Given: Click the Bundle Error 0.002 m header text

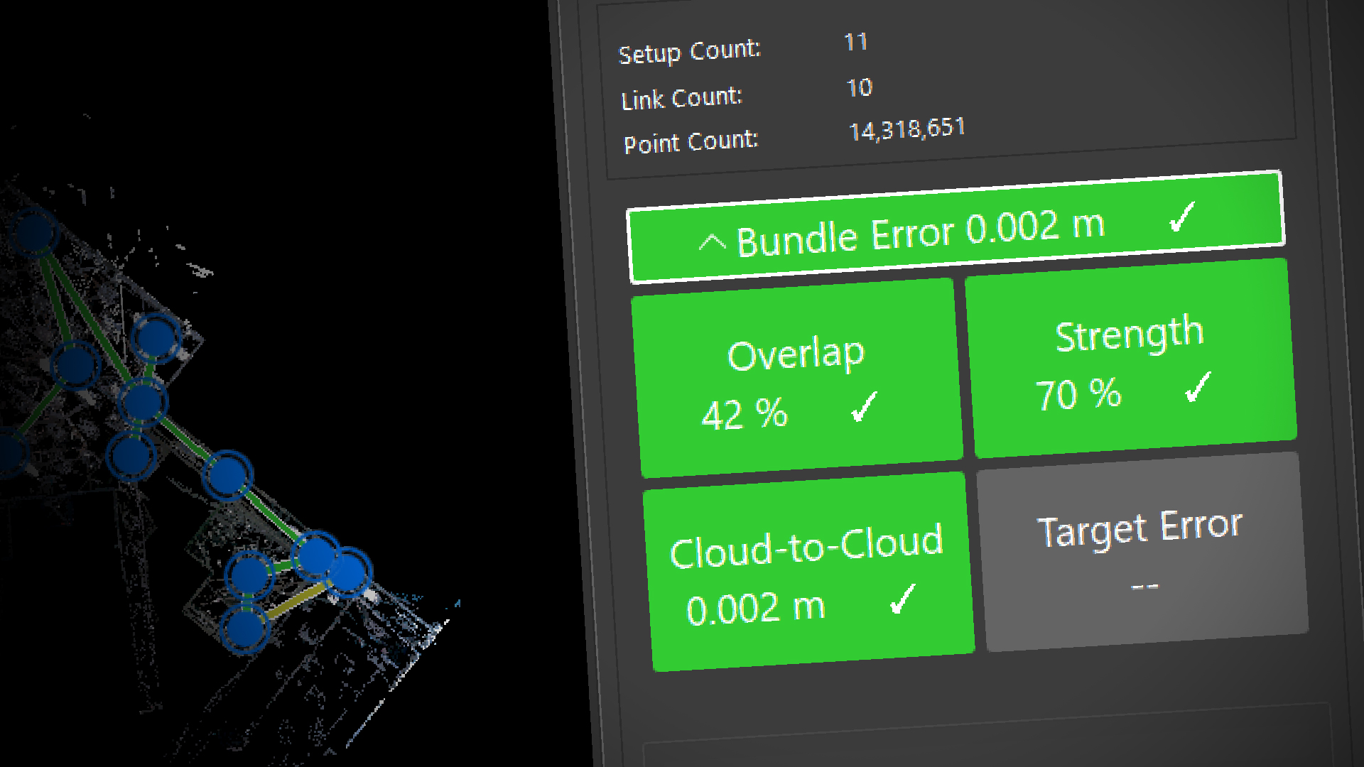Looking at the screenshot, I should tap(920, 233).
